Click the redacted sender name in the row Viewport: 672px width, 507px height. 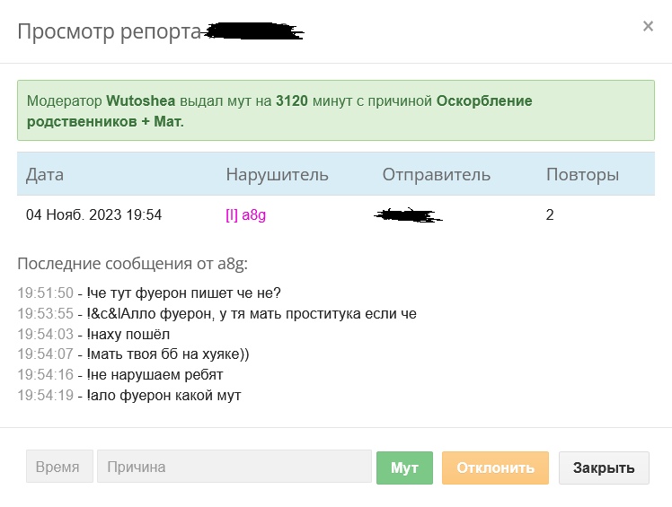pyautogui.click(x=409, y=215)
